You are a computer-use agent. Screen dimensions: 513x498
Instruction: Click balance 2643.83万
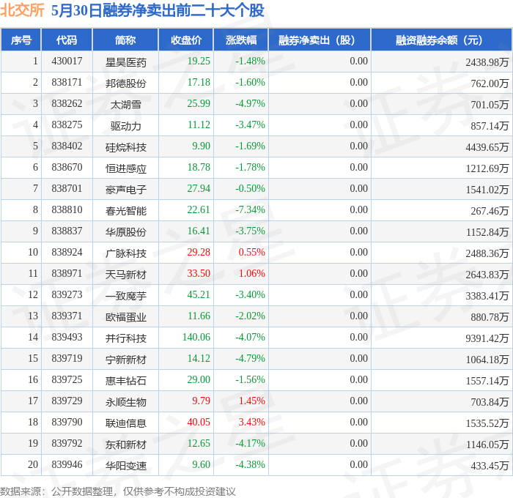click(487, 275)
